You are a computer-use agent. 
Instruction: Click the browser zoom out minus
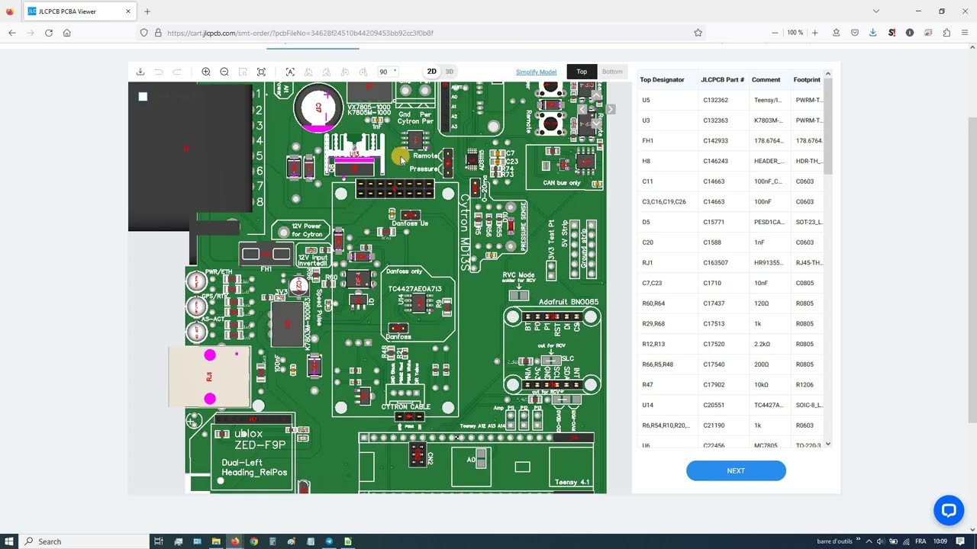click(x=775, y=33)
